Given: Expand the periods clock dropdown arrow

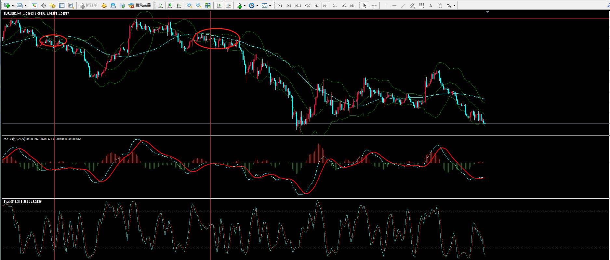Looking at the screenshot, I should (257, 6).
